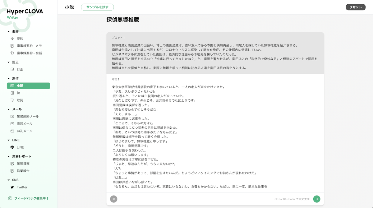Click the 議事録要約 - メモ document icon
Image resolution: width=373 pixels, height=208 pixels.
12,46
